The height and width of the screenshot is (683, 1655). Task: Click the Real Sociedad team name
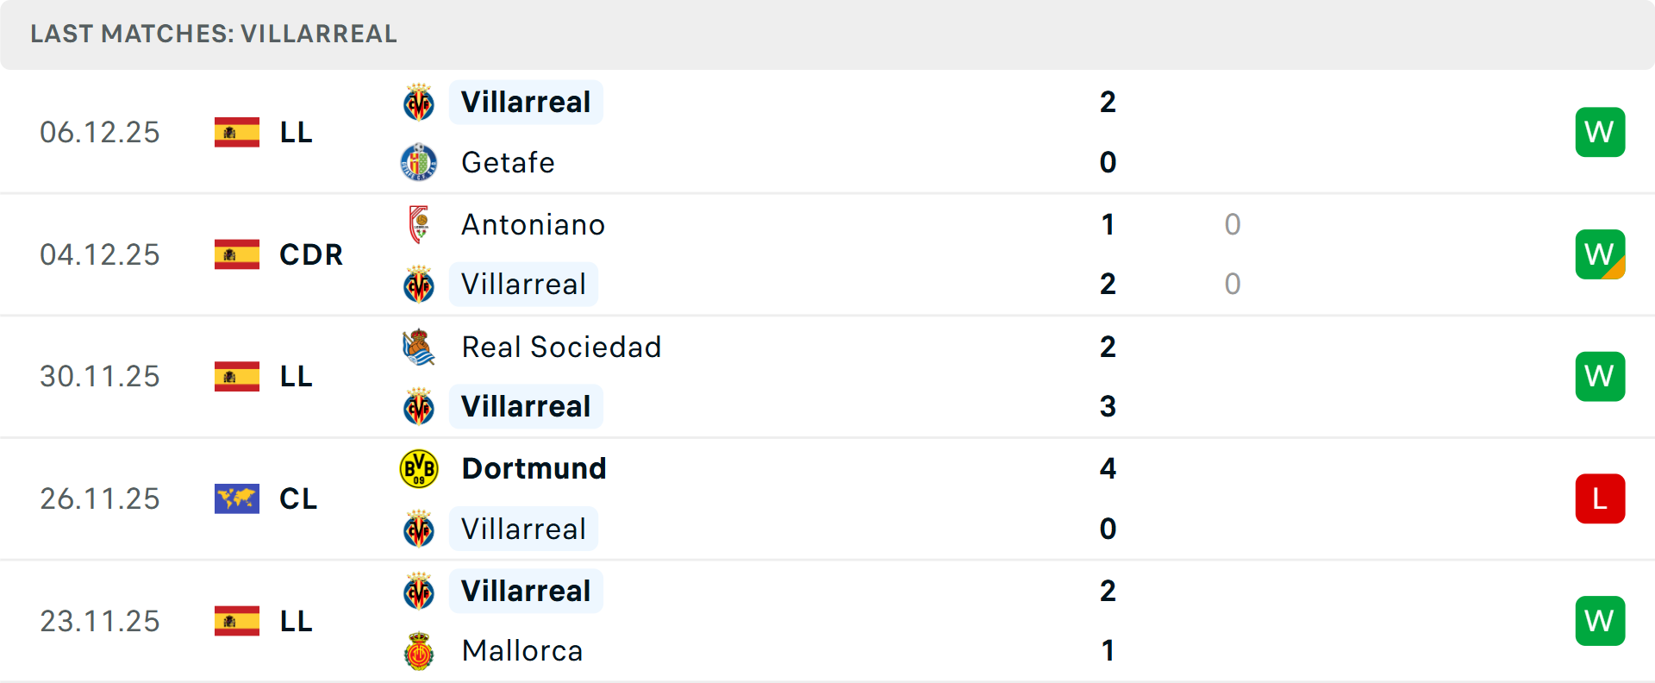coord(561,346)
